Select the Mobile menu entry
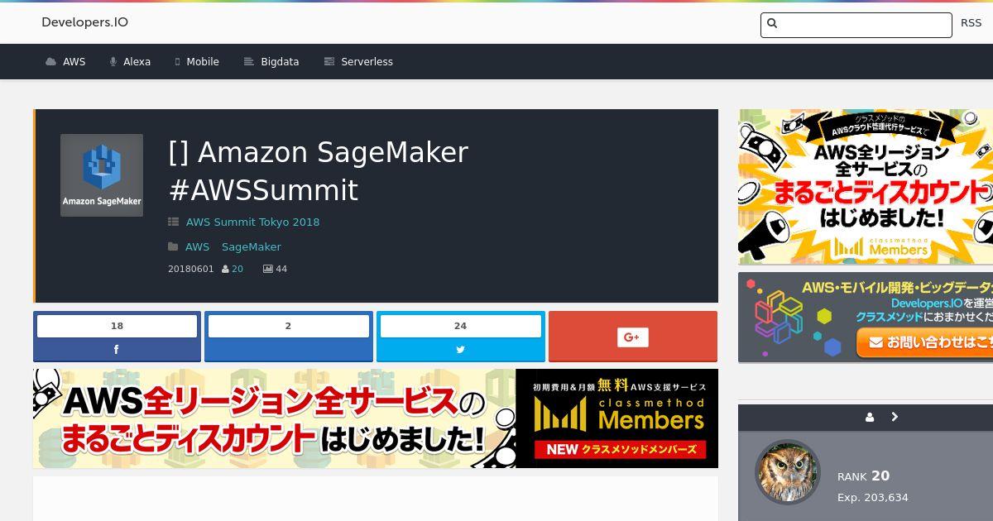 (197, 62)
